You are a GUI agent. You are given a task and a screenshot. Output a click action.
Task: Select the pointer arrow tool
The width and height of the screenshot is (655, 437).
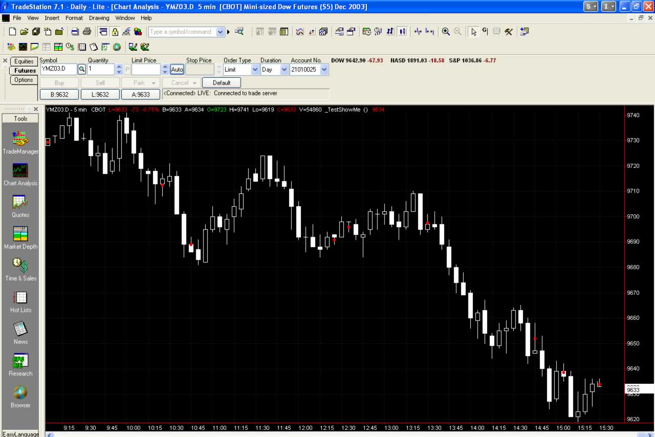(474, 32)
